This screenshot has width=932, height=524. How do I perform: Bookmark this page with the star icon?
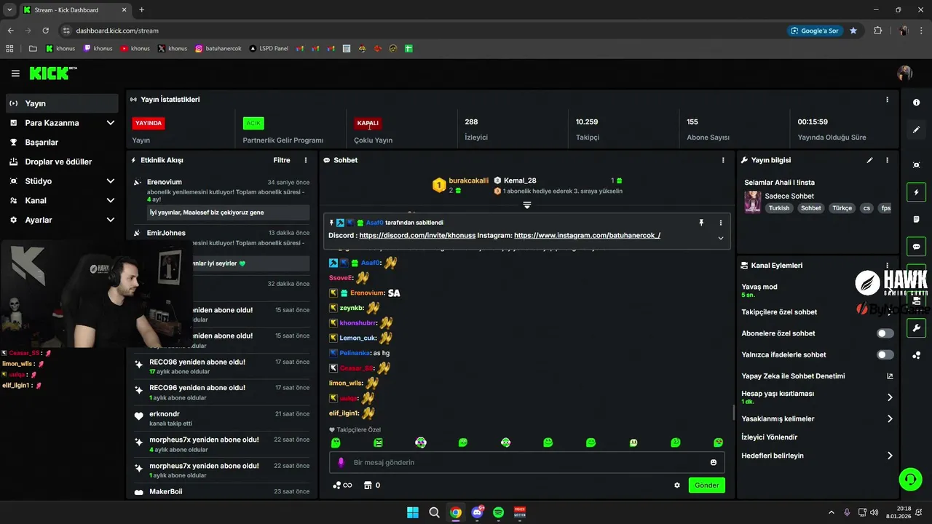click(x=853, y=31)
